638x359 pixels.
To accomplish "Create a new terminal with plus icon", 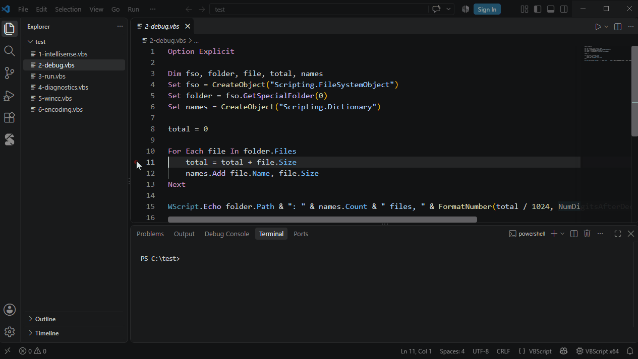I will pyautogui.click(x=554, y=234).
